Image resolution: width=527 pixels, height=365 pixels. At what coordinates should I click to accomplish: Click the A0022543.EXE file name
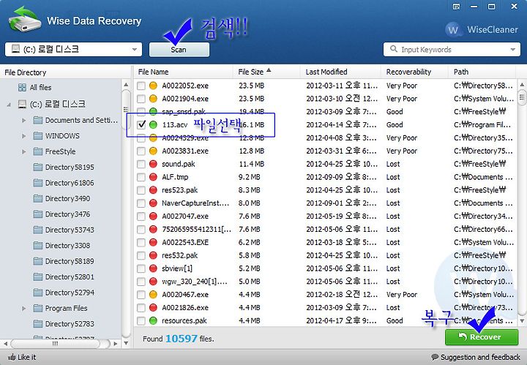point(185,242)
